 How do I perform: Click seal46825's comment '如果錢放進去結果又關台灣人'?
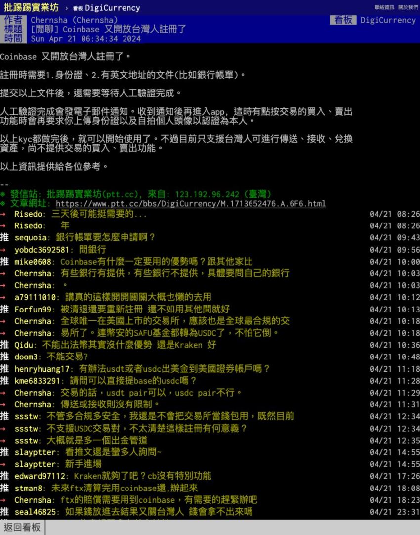(x=159, y=512)
